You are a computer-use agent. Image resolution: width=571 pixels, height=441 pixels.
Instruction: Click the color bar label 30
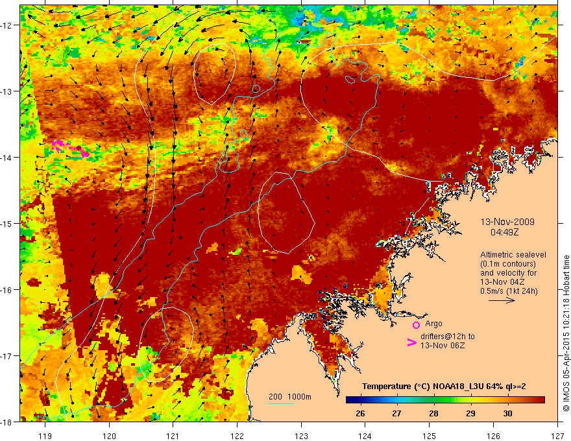[507, 413]
